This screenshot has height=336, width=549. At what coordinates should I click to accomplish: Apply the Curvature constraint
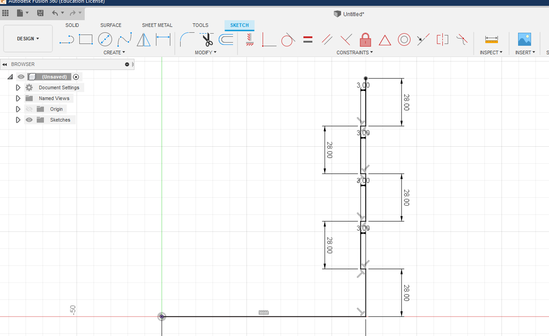(x=462, y=39)
